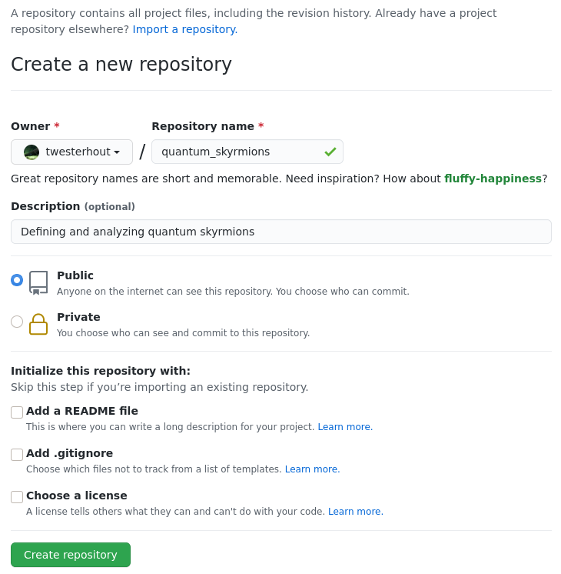Click the green checkmark in repository name field
This screenshot has width=561, height=574.
click(x=330, y=152)
